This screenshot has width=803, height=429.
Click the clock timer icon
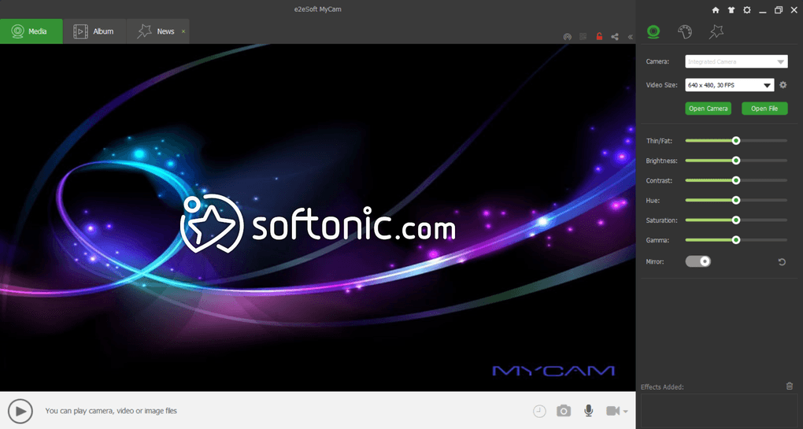coord(539,411)
